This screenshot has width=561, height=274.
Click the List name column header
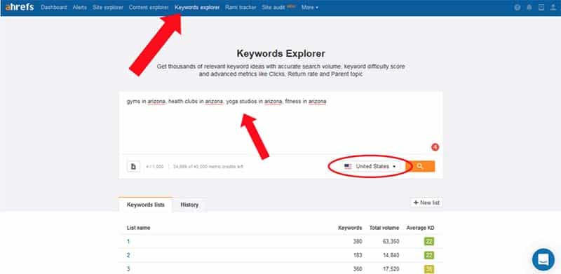[x=138, y=228]
